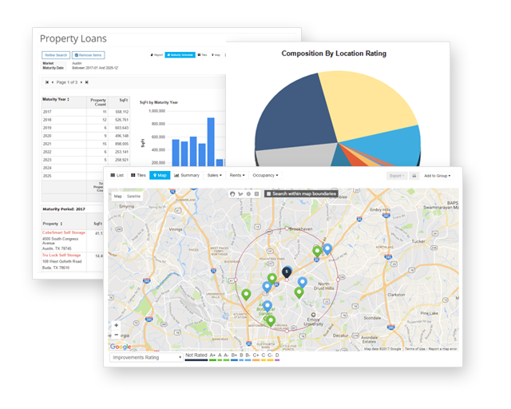Open CubeSmart Self Storage property link

coord(62,232)
